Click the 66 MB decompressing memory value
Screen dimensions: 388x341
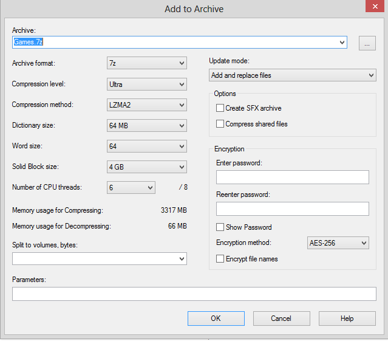[177, 226]
